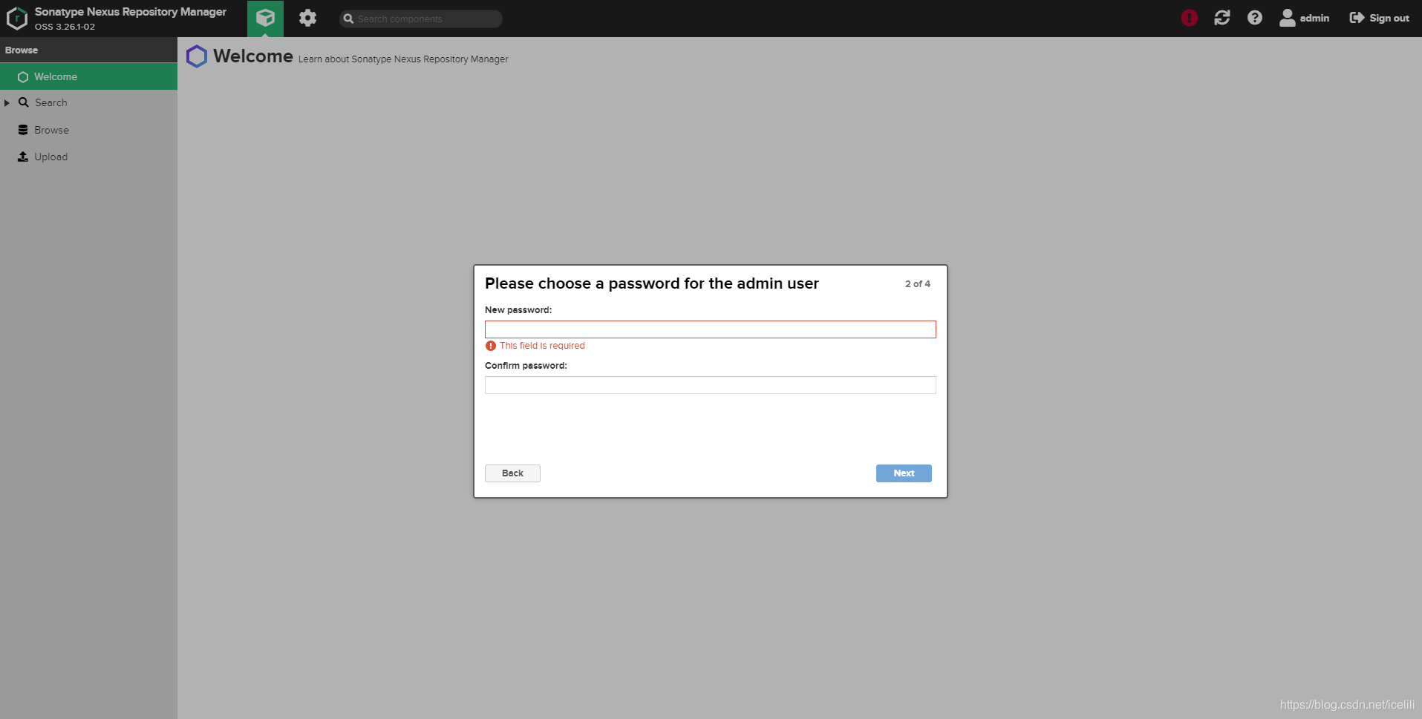Click the Welcome hexagon icon in page title
1422x719 pixels.
click(x=197, y=56)
